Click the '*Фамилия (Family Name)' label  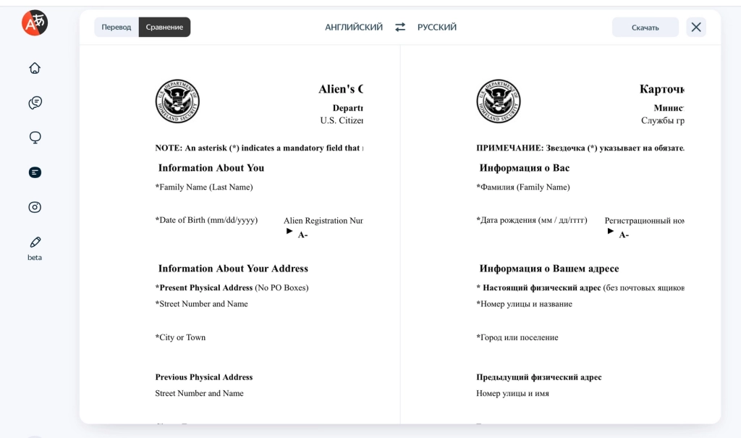pyautogui.click(x=523, y=187)
